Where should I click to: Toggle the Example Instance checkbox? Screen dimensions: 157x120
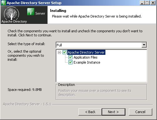pos(70,62)
